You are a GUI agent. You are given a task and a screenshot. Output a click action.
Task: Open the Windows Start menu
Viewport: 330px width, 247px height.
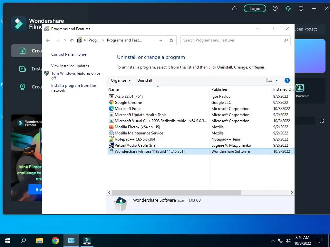(x=8, y=241)
